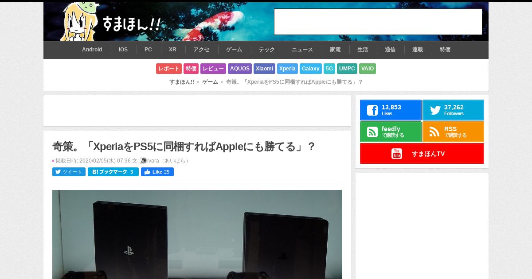Viewport: 532px width, 279px height.
Task: Open the 特価 menu item in navbar
Action: pos(445,50)
